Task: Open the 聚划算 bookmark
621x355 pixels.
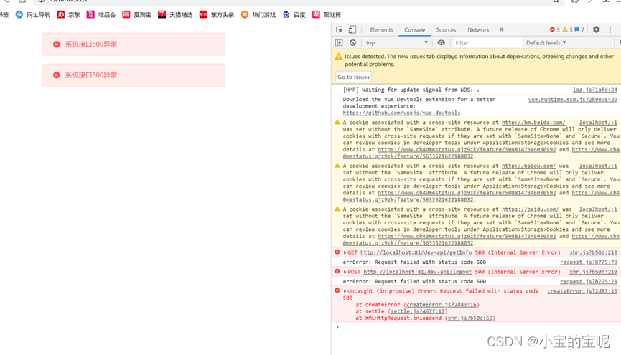Action: pos(327,14)
